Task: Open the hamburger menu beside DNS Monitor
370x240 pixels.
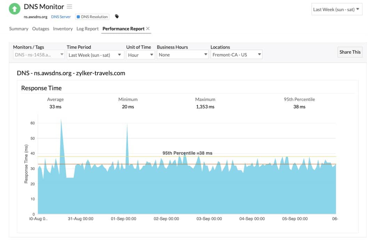Action: click(x=69, y=7)
